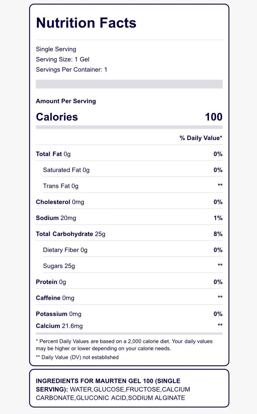This screenshot has height=414, width=257.
Task: Click the Total Fat 0g row
Action: click(129, 154)
